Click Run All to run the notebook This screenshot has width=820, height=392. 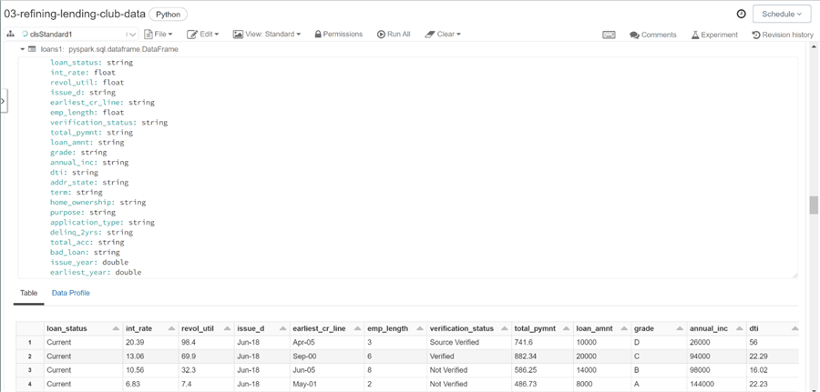coord(394,35)
